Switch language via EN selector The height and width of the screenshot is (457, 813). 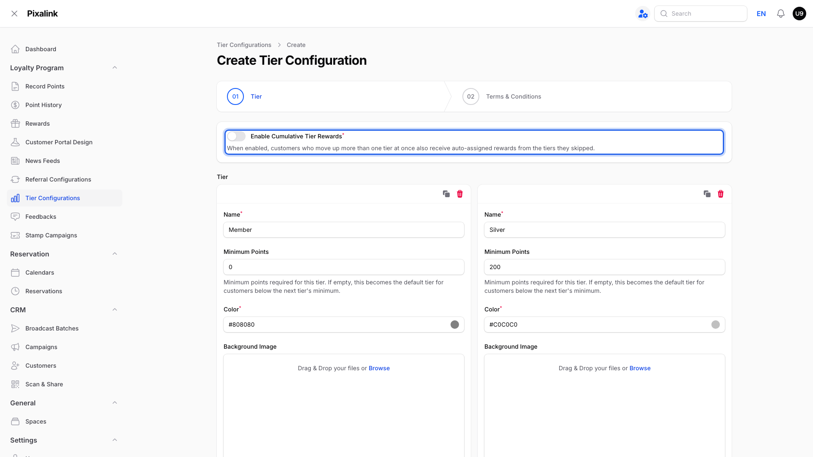click(x=761, y=14)
